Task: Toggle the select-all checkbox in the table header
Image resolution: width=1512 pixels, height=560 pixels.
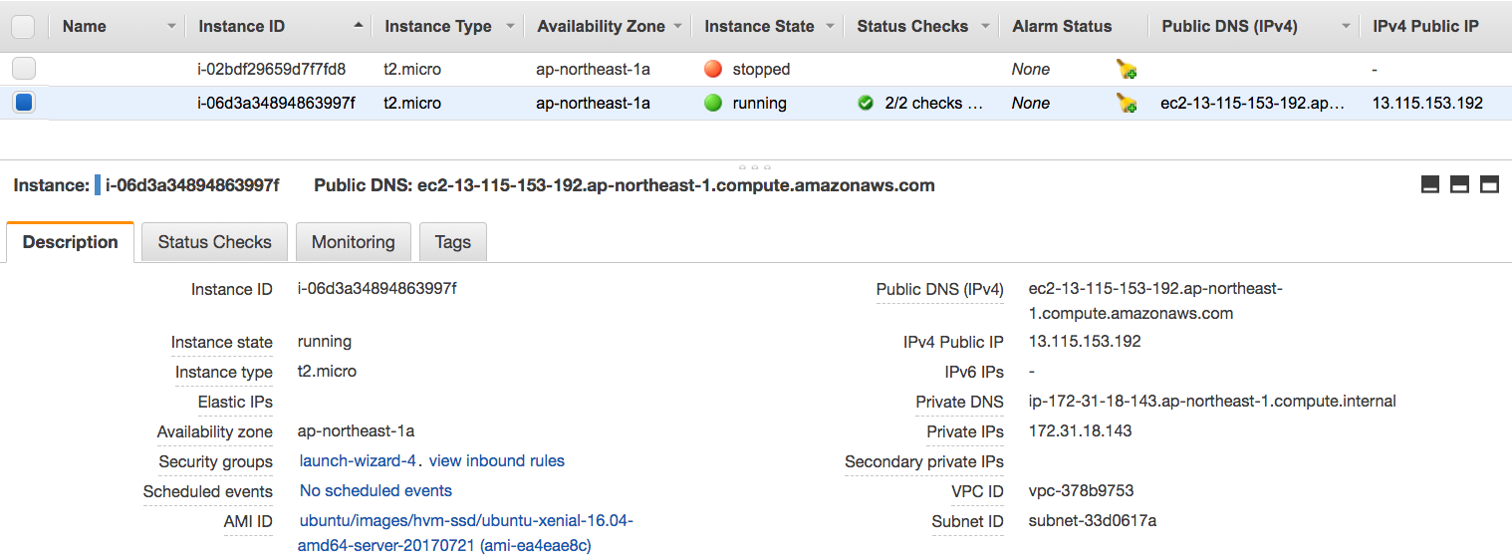Action: click(23, 27)
